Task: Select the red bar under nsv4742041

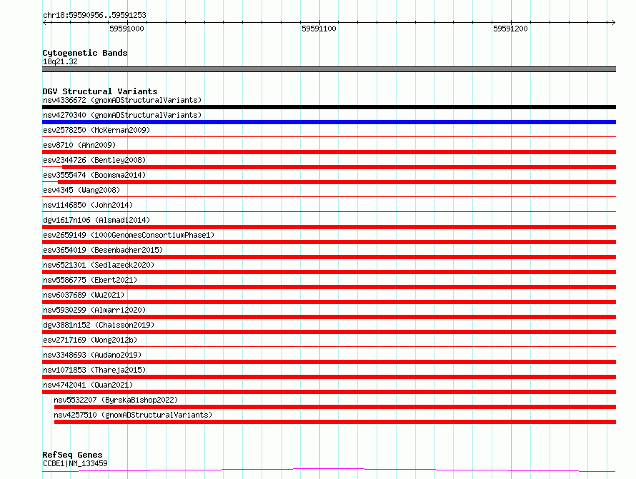Action: point(329,392)
